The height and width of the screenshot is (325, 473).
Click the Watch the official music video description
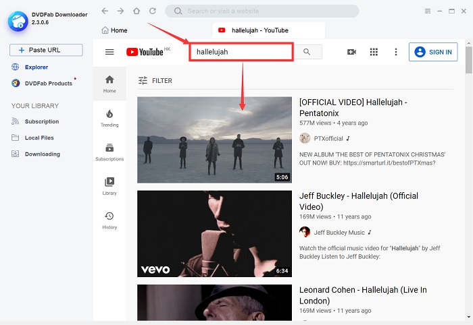point(370,252)
